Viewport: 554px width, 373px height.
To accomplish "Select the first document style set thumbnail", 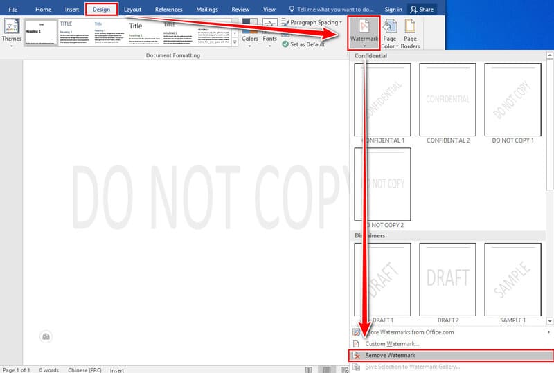I will (41, 33).
